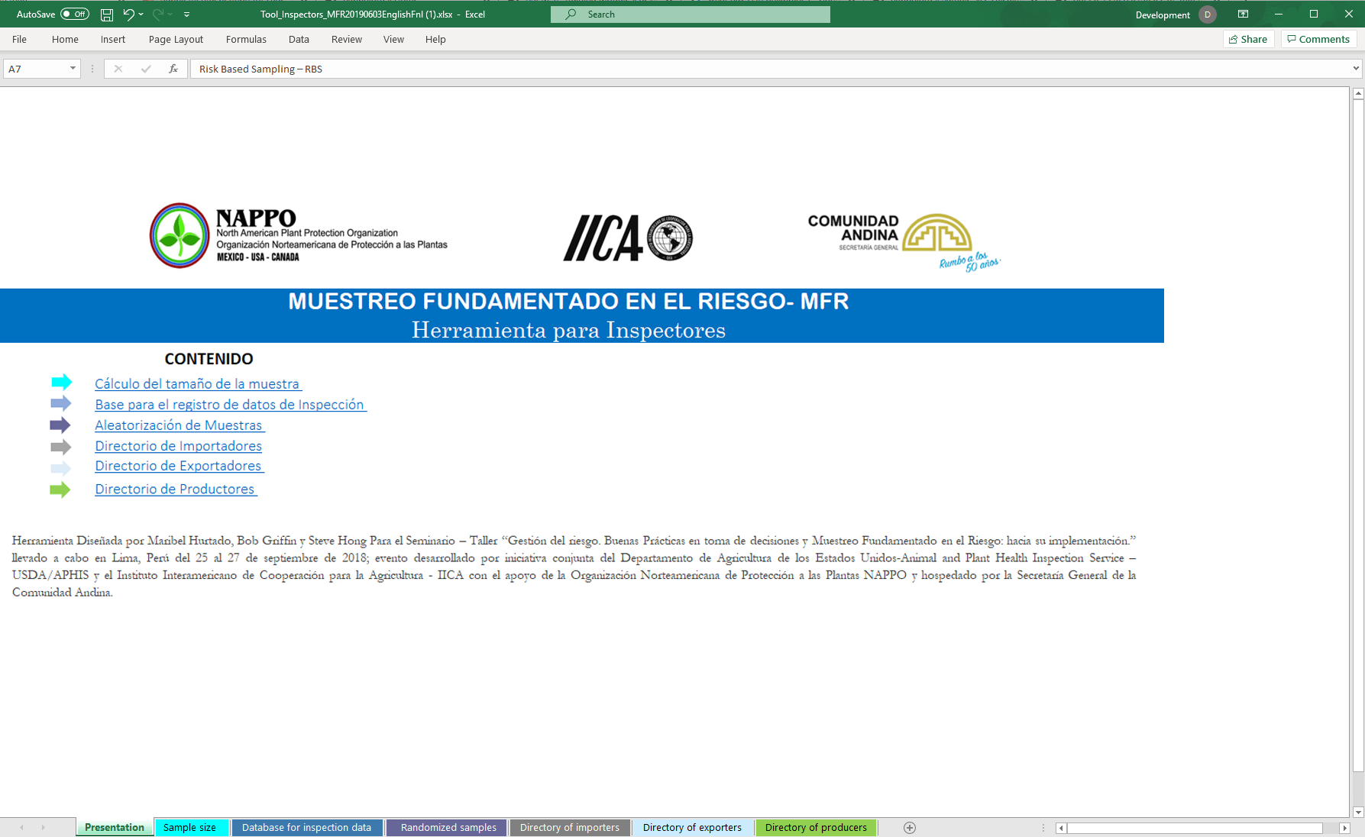
Task: Click the cyan arrow beside Cálculo link
Action: (61, 383)
